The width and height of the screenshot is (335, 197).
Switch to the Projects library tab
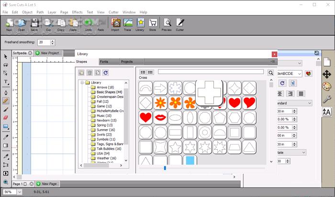click(x=132, y=62)
